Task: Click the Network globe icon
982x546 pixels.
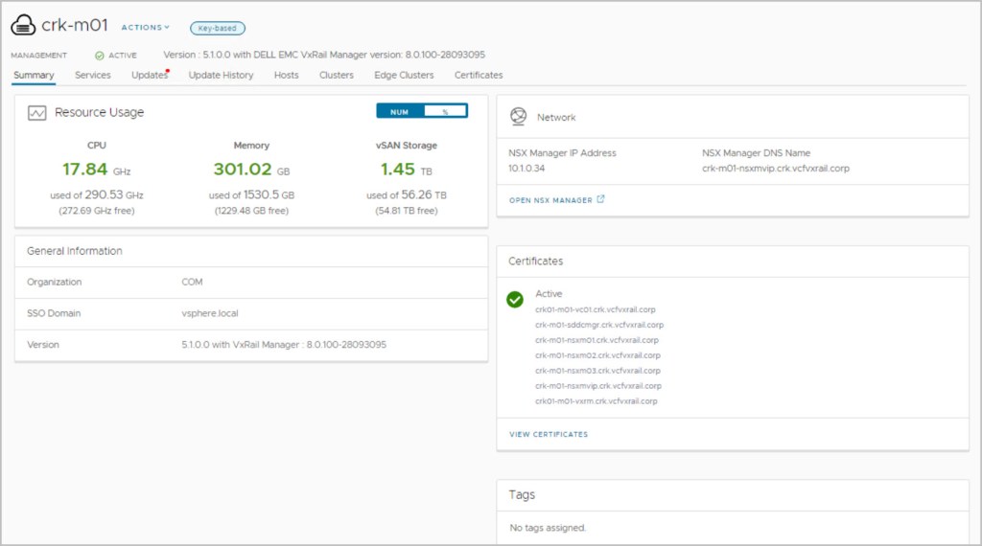Action: point(518,117)
